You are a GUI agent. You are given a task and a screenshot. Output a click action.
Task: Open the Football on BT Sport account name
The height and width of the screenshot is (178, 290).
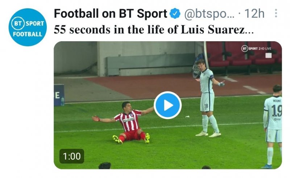tap(111, 14)
